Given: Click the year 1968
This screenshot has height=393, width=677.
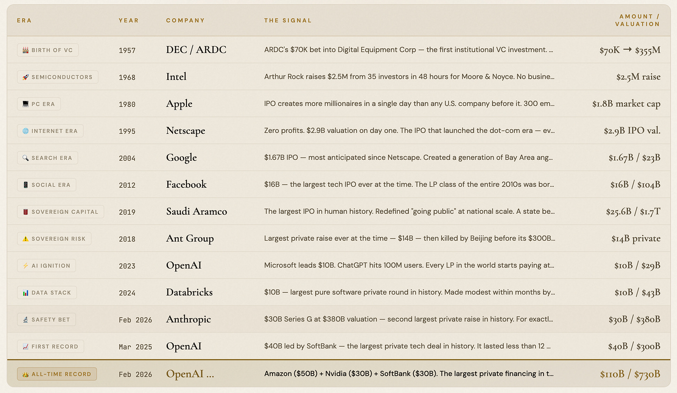Looking at the screenshot, I should point(127,77).
